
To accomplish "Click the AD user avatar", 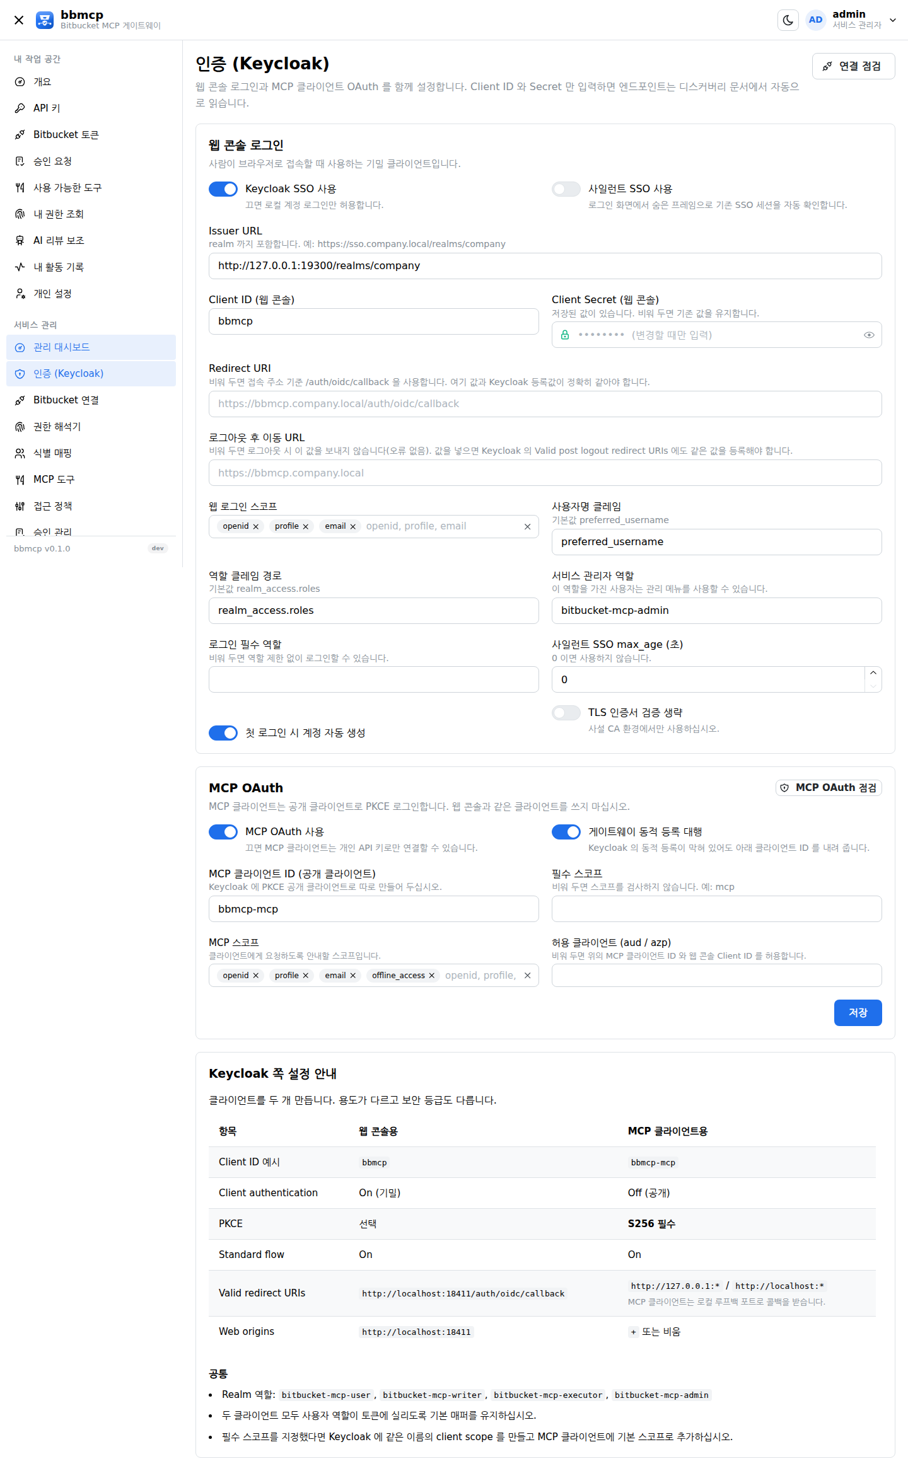I will pos(816,20).
